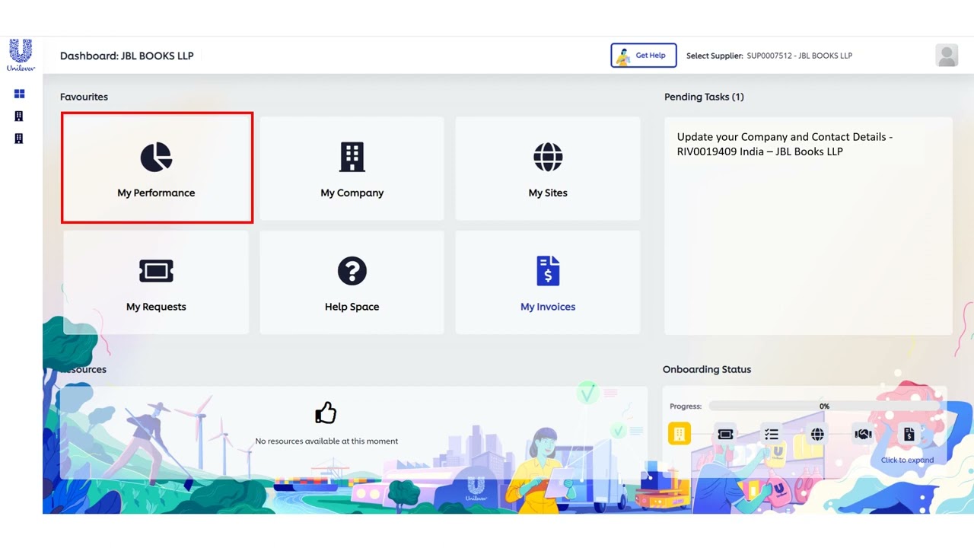Open the dashboard grid icon in sidebar

pos(19,94)
